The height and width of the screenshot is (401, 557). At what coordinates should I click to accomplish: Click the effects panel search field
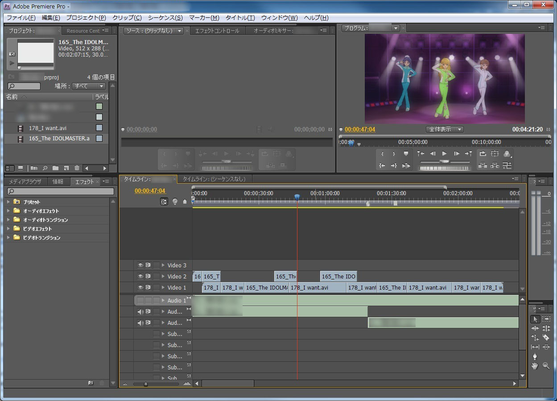[x=60, y=192]
